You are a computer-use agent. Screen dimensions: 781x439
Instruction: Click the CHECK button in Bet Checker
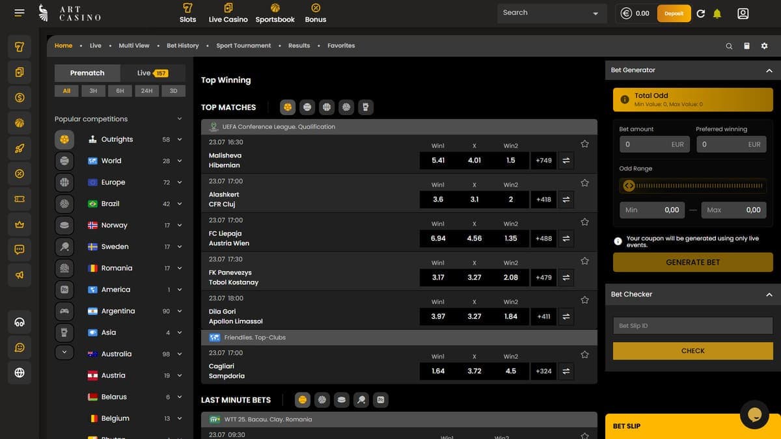pyautogui.click(x=693, y=351)
